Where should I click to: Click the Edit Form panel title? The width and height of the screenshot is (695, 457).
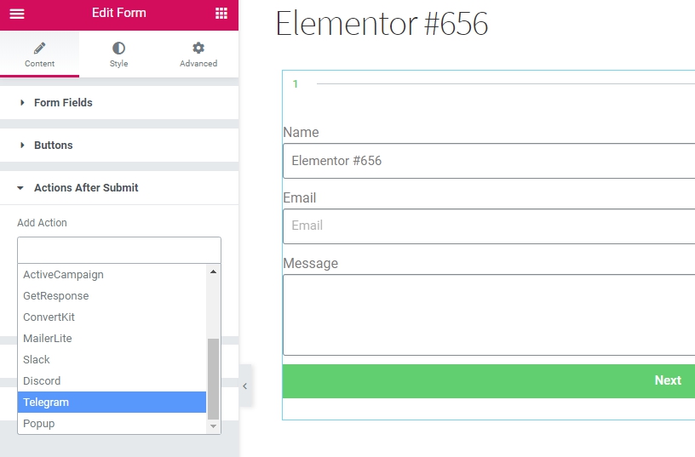[118, 13]
